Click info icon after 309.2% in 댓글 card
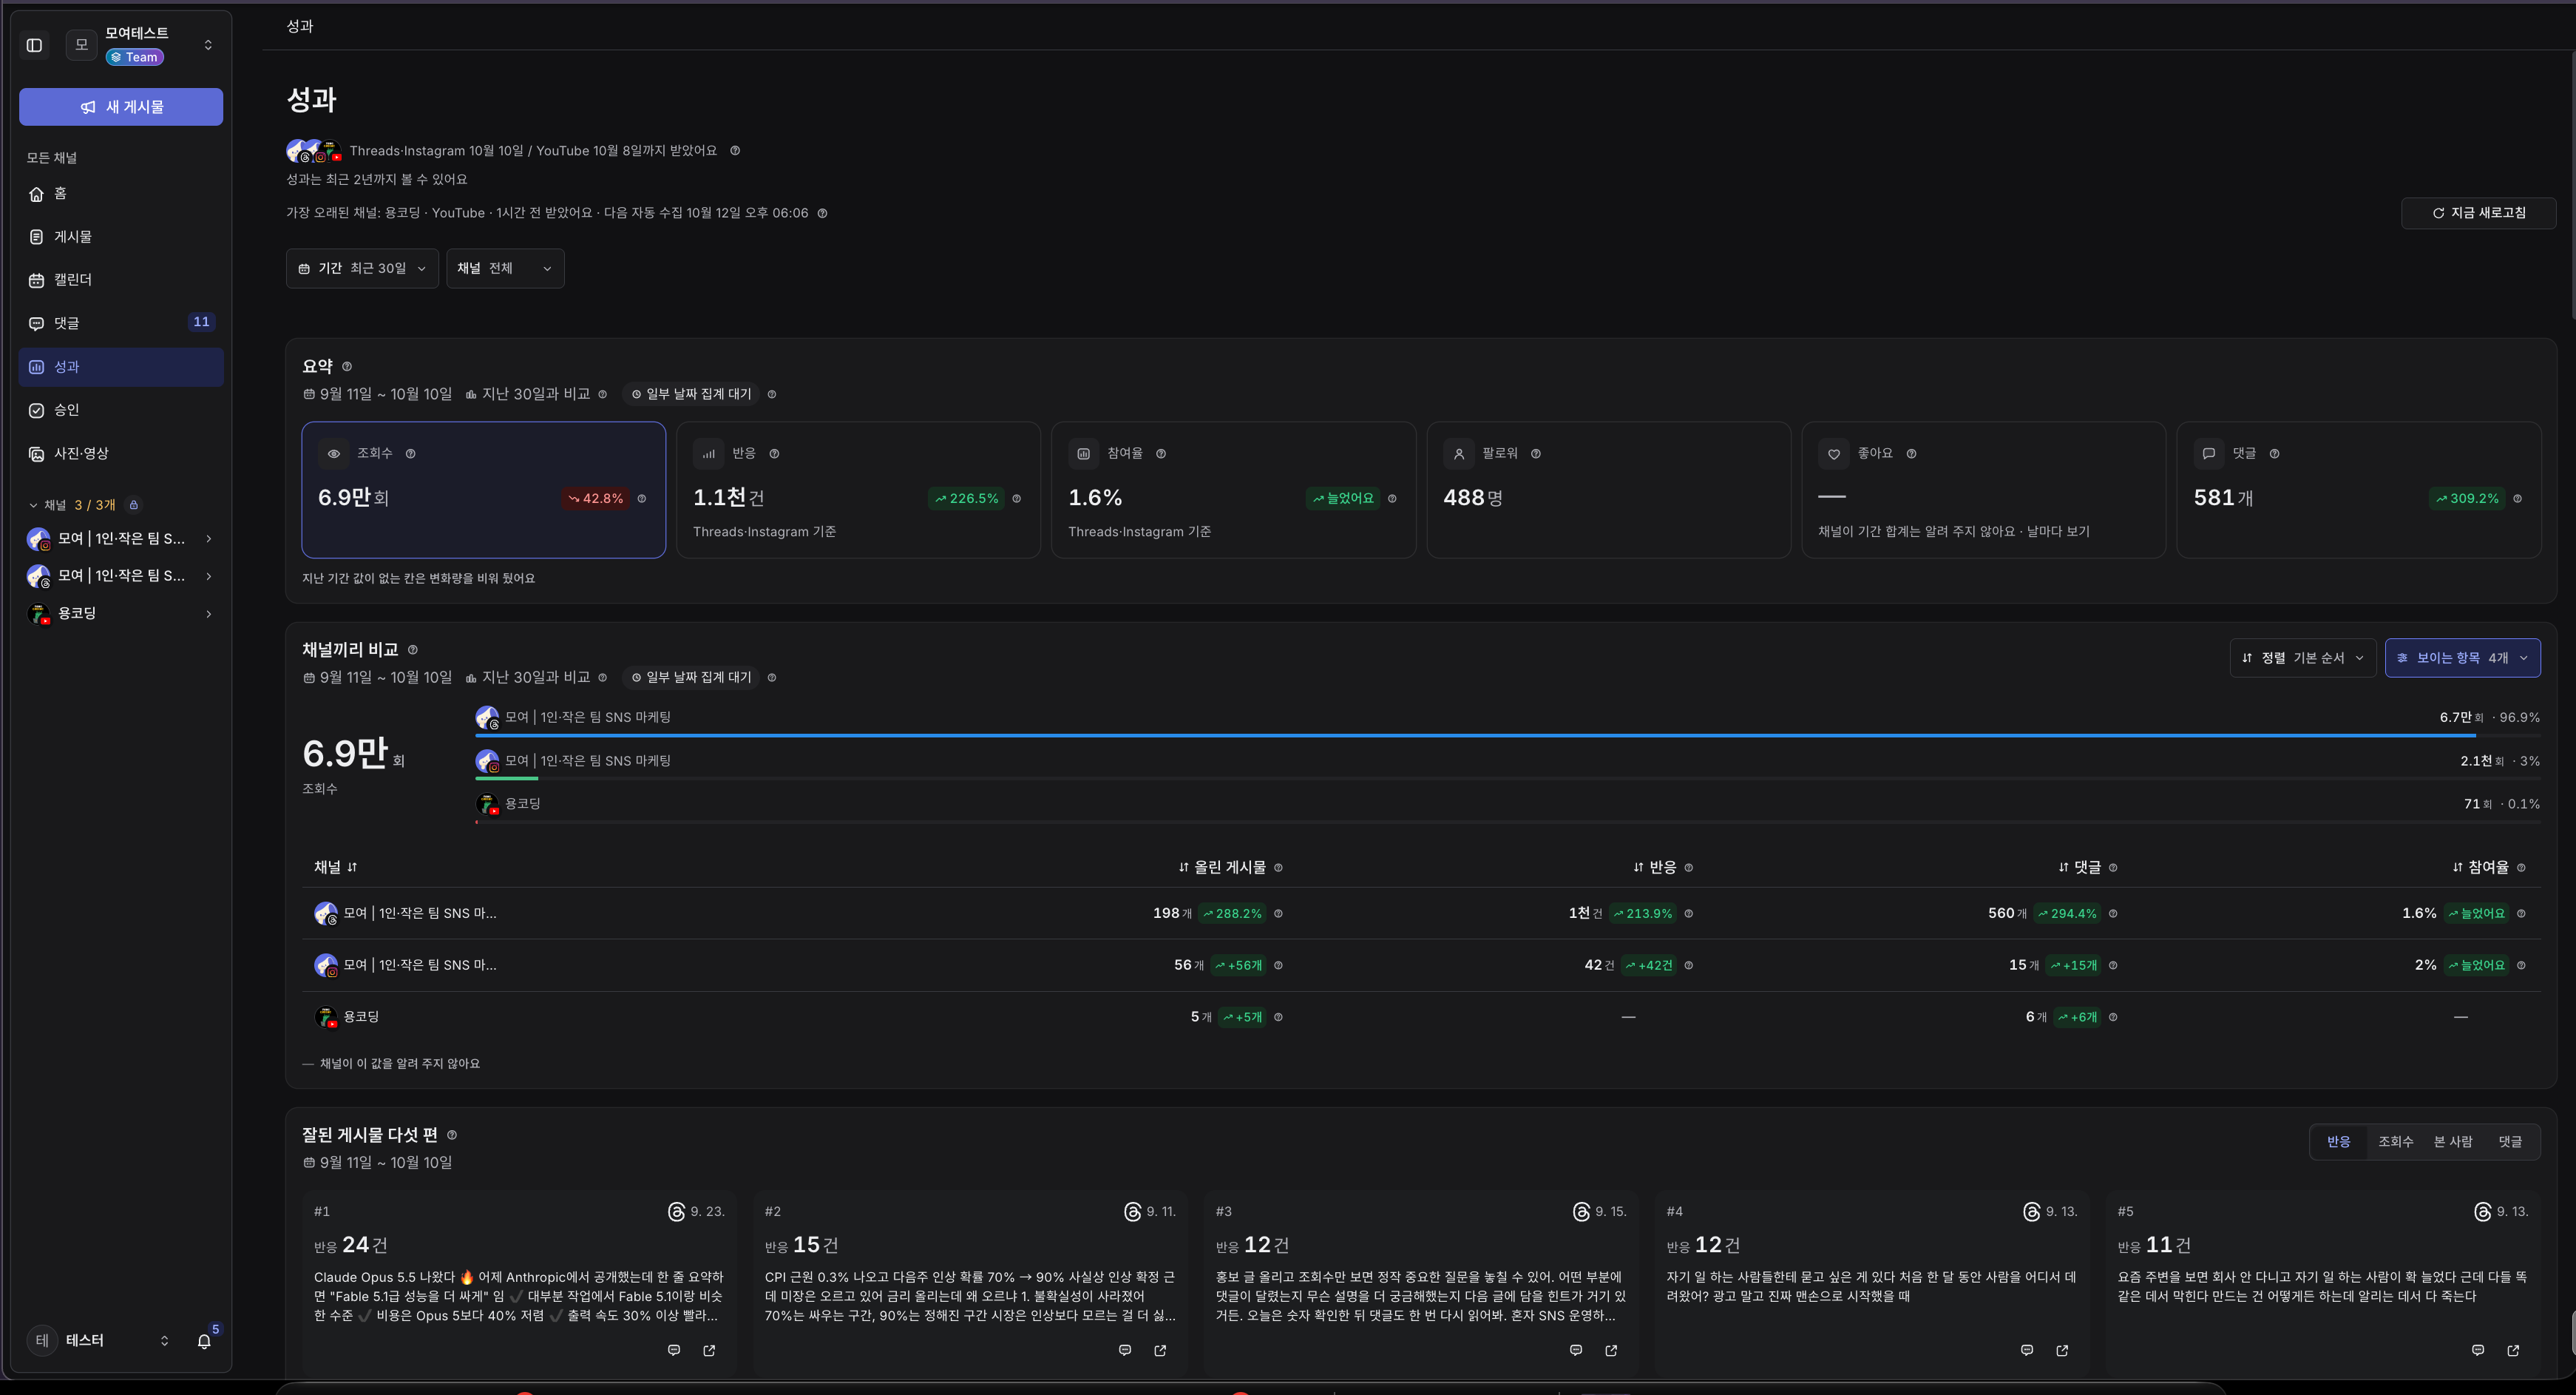The image size is (2576, 1395). [x=2517, y=499]
